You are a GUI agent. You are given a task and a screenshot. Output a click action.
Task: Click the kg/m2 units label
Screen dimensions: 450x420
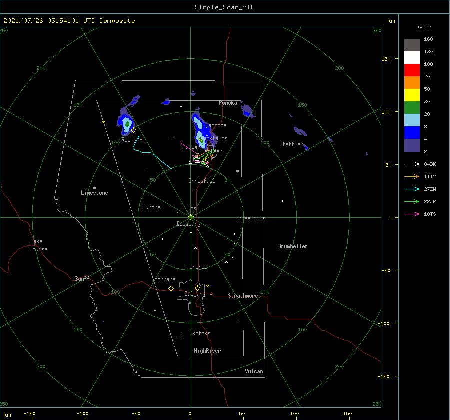click(424, 27)
